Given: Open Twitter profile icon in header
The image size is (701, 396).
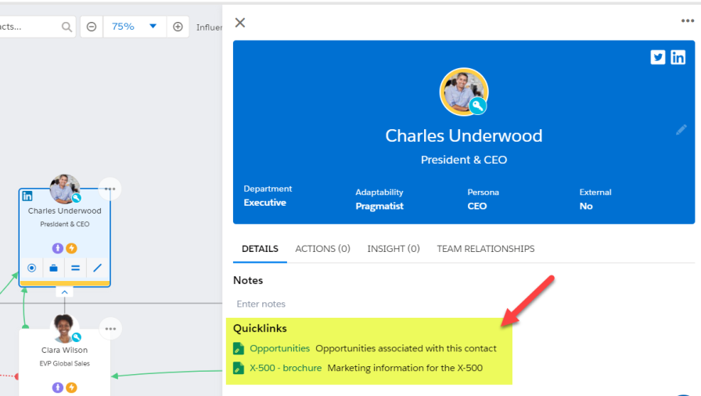Looking at the screenshot, I should (x=658, y=57).
